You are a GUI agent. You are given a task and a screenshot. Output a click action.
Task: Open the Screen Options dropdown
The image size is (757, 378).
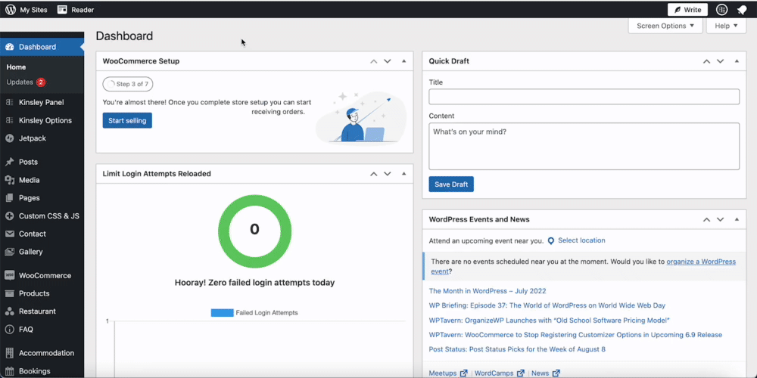[x=665, y=26]
